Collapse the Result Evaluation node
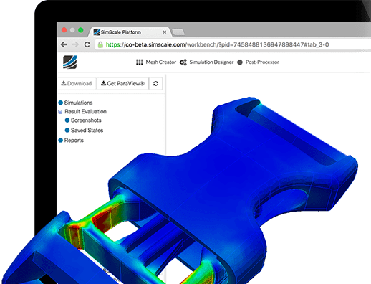 pos(60,112)
